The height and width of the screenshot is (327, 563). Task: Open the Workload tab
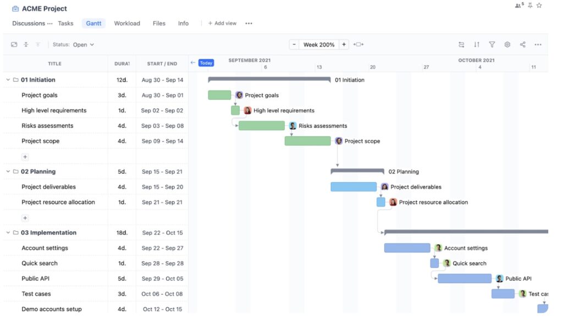(127, 23)
